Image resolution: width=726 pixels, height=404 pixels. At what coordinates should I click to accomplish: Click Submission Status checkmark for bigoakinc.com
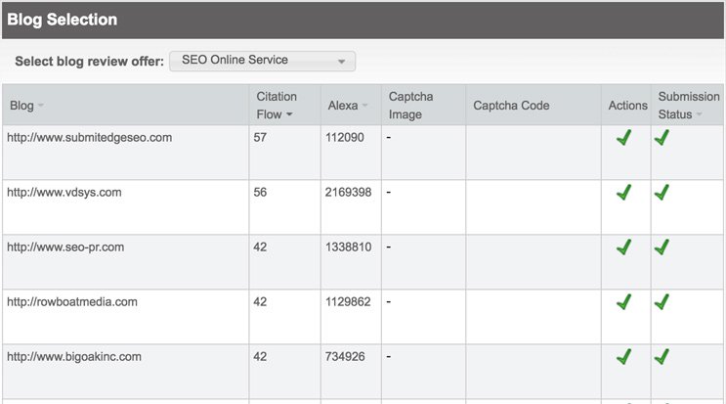click(662, 357)
